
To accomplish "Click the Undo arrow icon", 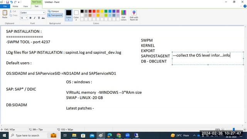I will (11, 2).
